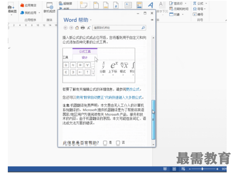The image size is (233, 173).
Task: Open the App Store (应用商店)
Action: pos(28,5)
